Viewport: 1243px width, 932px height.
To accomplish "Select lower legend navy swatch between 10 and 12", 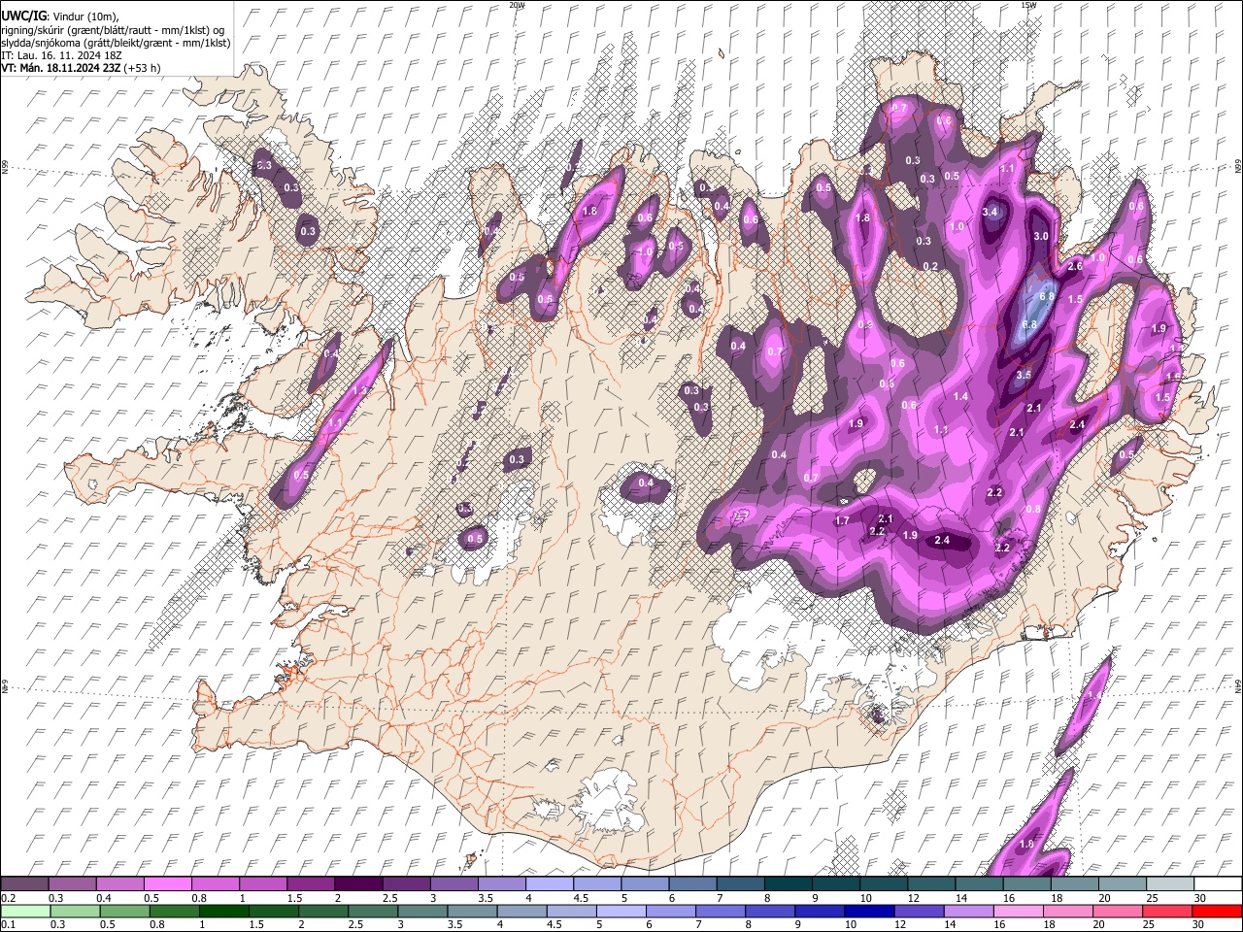I will (869, 911).
